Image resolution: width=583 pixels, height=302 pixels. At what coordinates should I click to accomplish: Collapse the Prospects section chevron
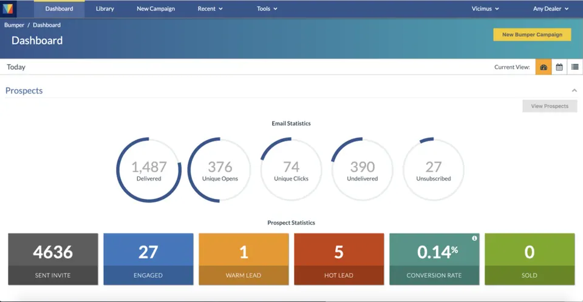[x=574, y=90]
